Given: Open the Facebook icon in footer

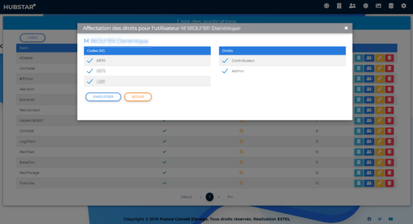Looking at the screenshot, I should [369, 219].
